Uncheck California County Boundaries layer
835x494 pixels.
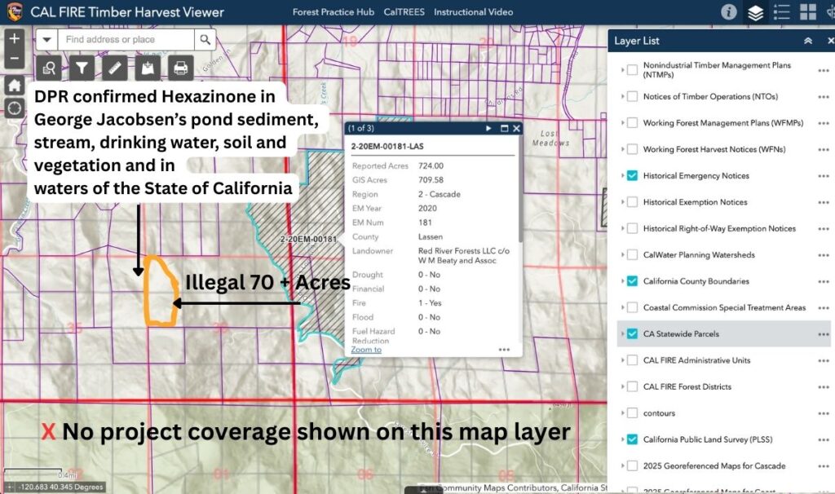coord(632,281)
